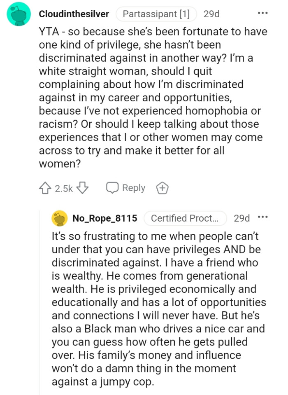Open Cloudinthesilver's profile
Screen dimensions: 288x395
[73, 13]
